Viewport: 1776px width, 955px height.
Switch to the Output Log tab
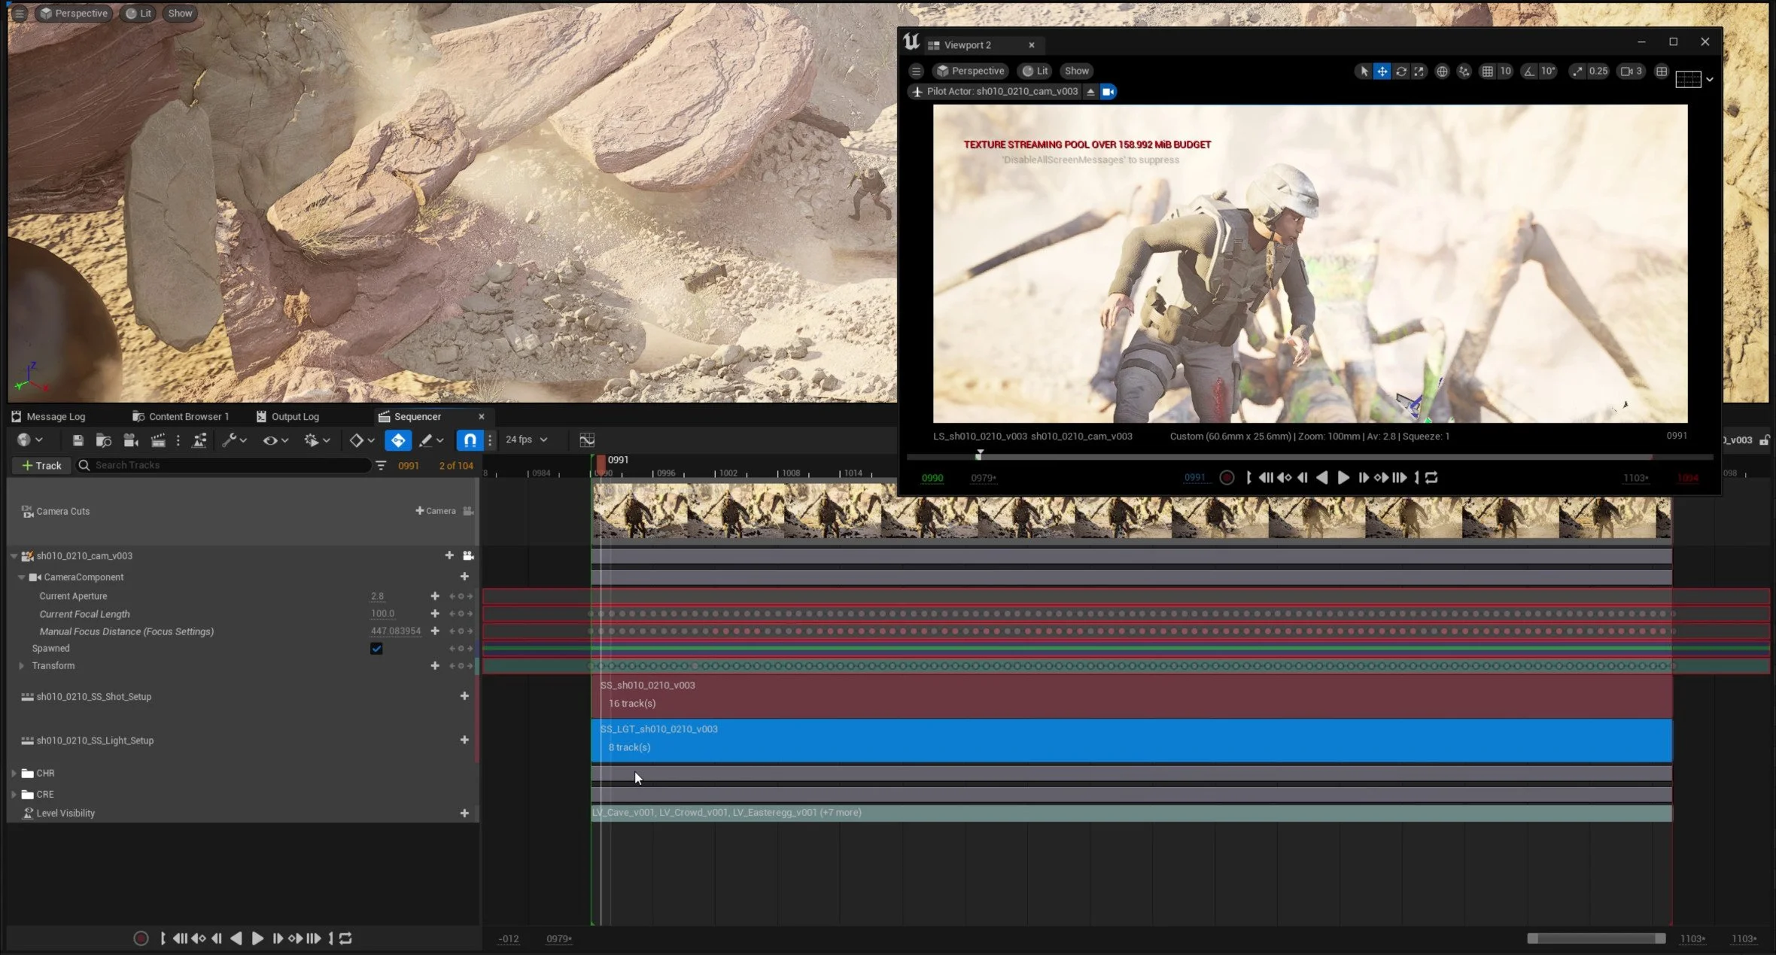click(x=294, y=417)
